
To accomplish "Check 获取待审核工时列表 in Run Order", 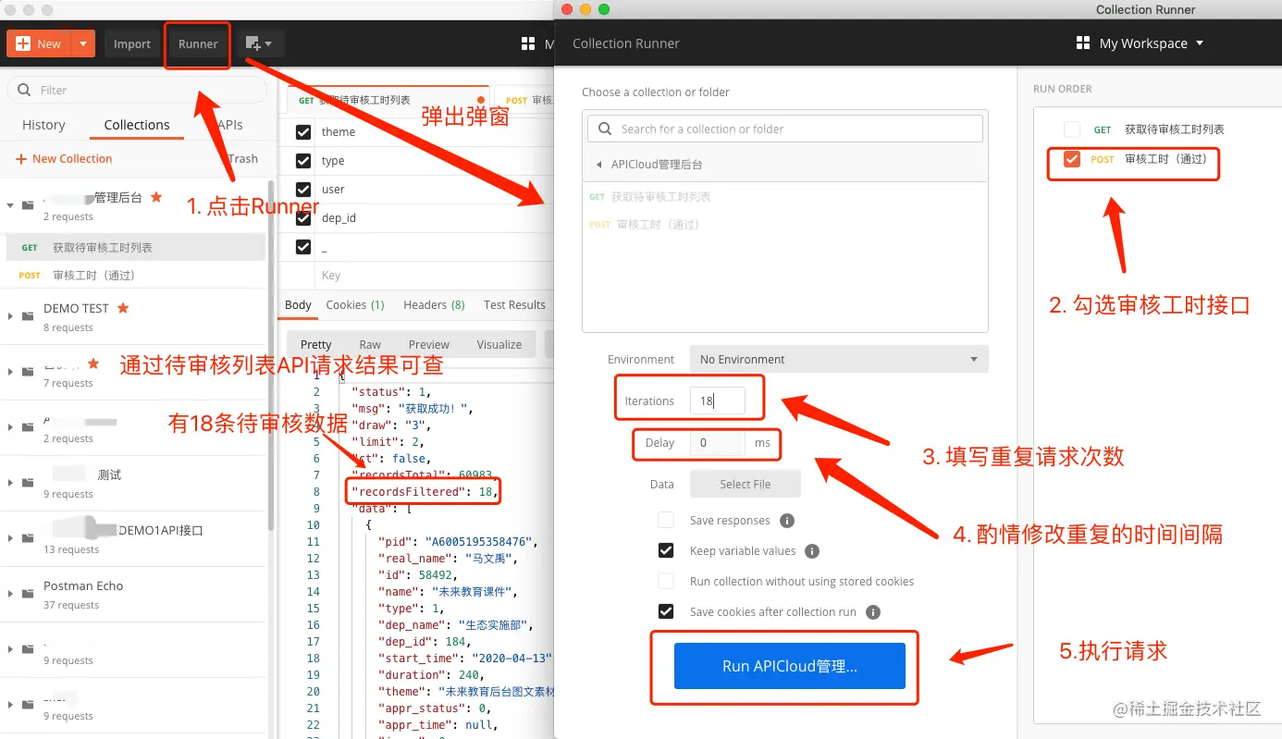I will pyautogui.click(x=1072, y=129).
